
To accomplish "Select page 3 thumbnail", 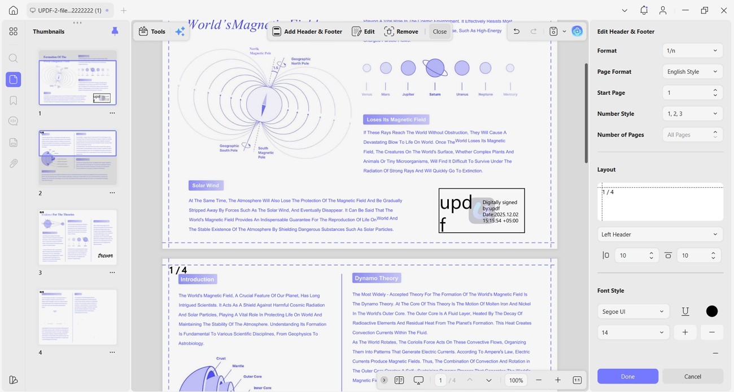I will point(78,237).
